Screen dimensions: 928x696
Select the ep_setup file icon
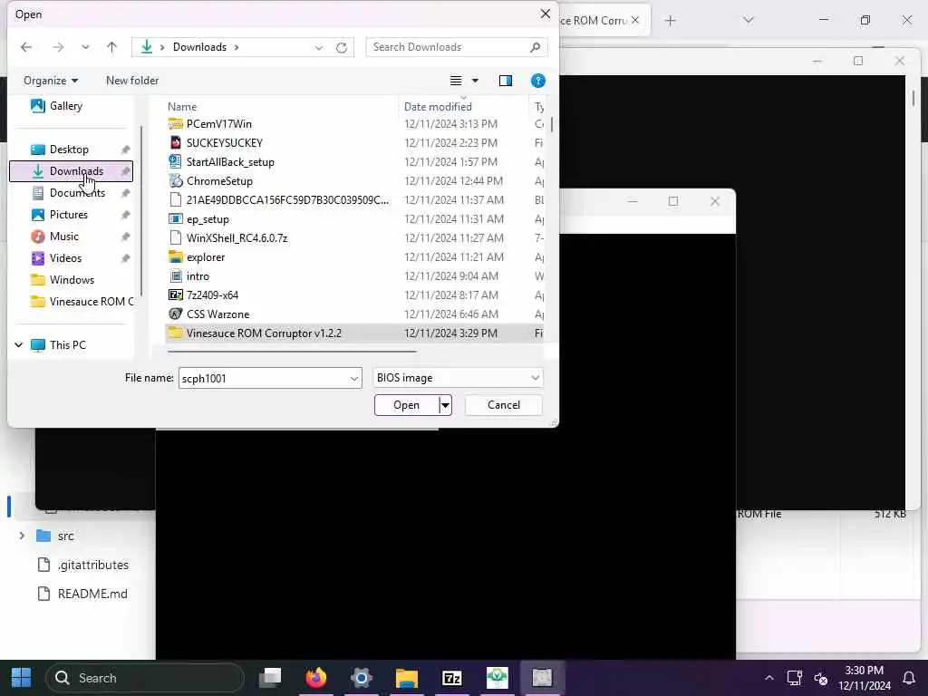175,219
